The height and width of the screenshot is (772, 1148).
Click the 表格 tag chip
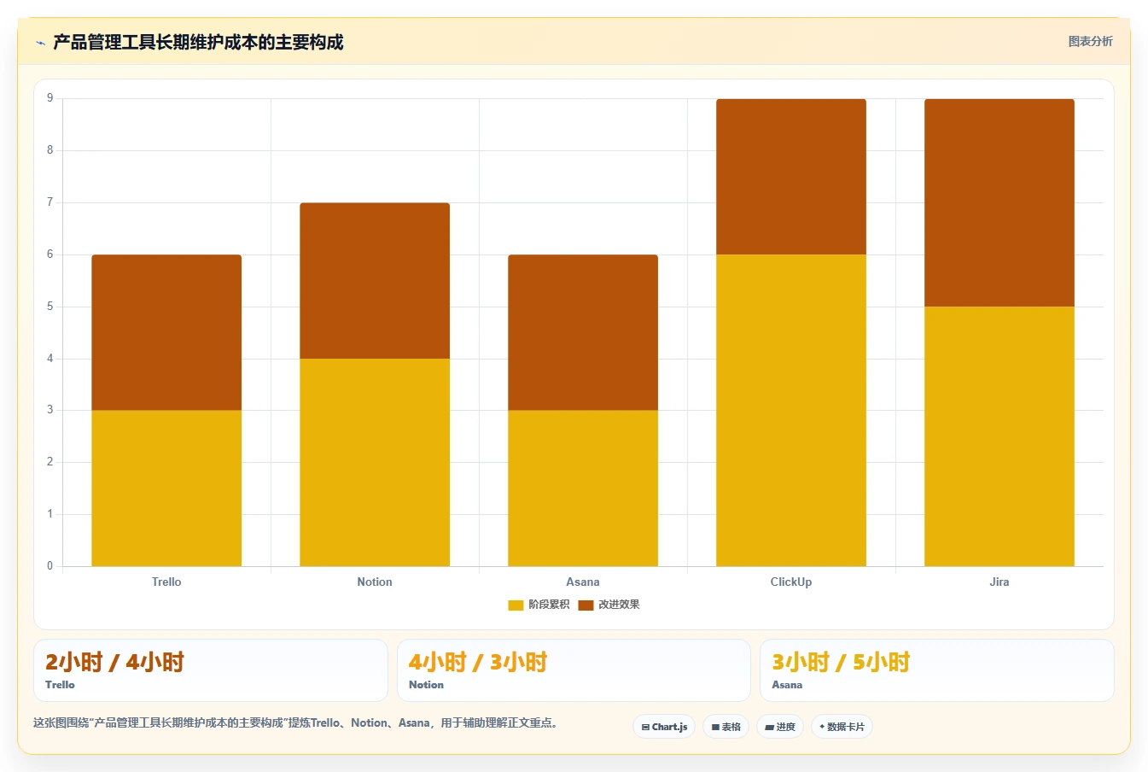pos(726,727)
